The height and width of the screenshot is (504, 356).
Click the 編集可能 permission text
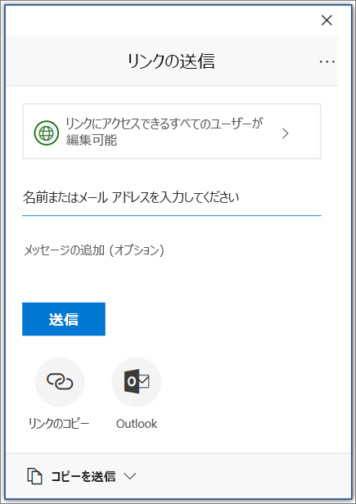click(92, 141)
